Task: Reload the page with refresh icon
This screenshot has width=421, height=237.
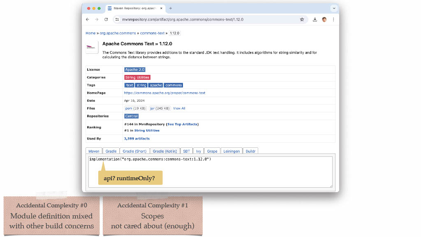Action: point(106,19)
